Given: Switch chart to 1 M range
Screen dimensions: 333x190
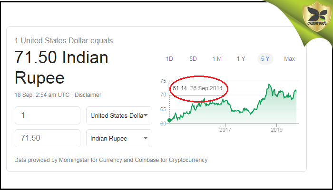Looking at the screenshot, I should pos(217,59).
